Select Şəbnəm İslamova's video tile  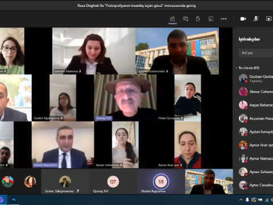coord(94,51)
